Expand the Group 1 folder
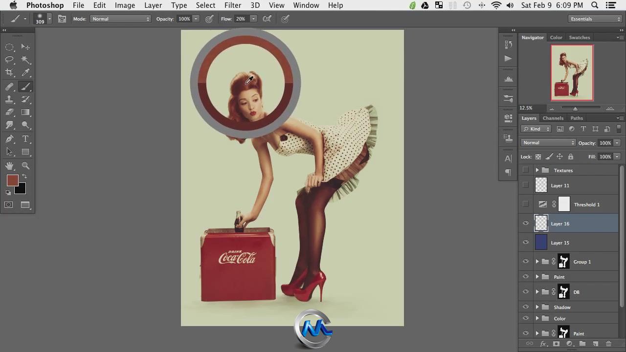 click(537, 262)
